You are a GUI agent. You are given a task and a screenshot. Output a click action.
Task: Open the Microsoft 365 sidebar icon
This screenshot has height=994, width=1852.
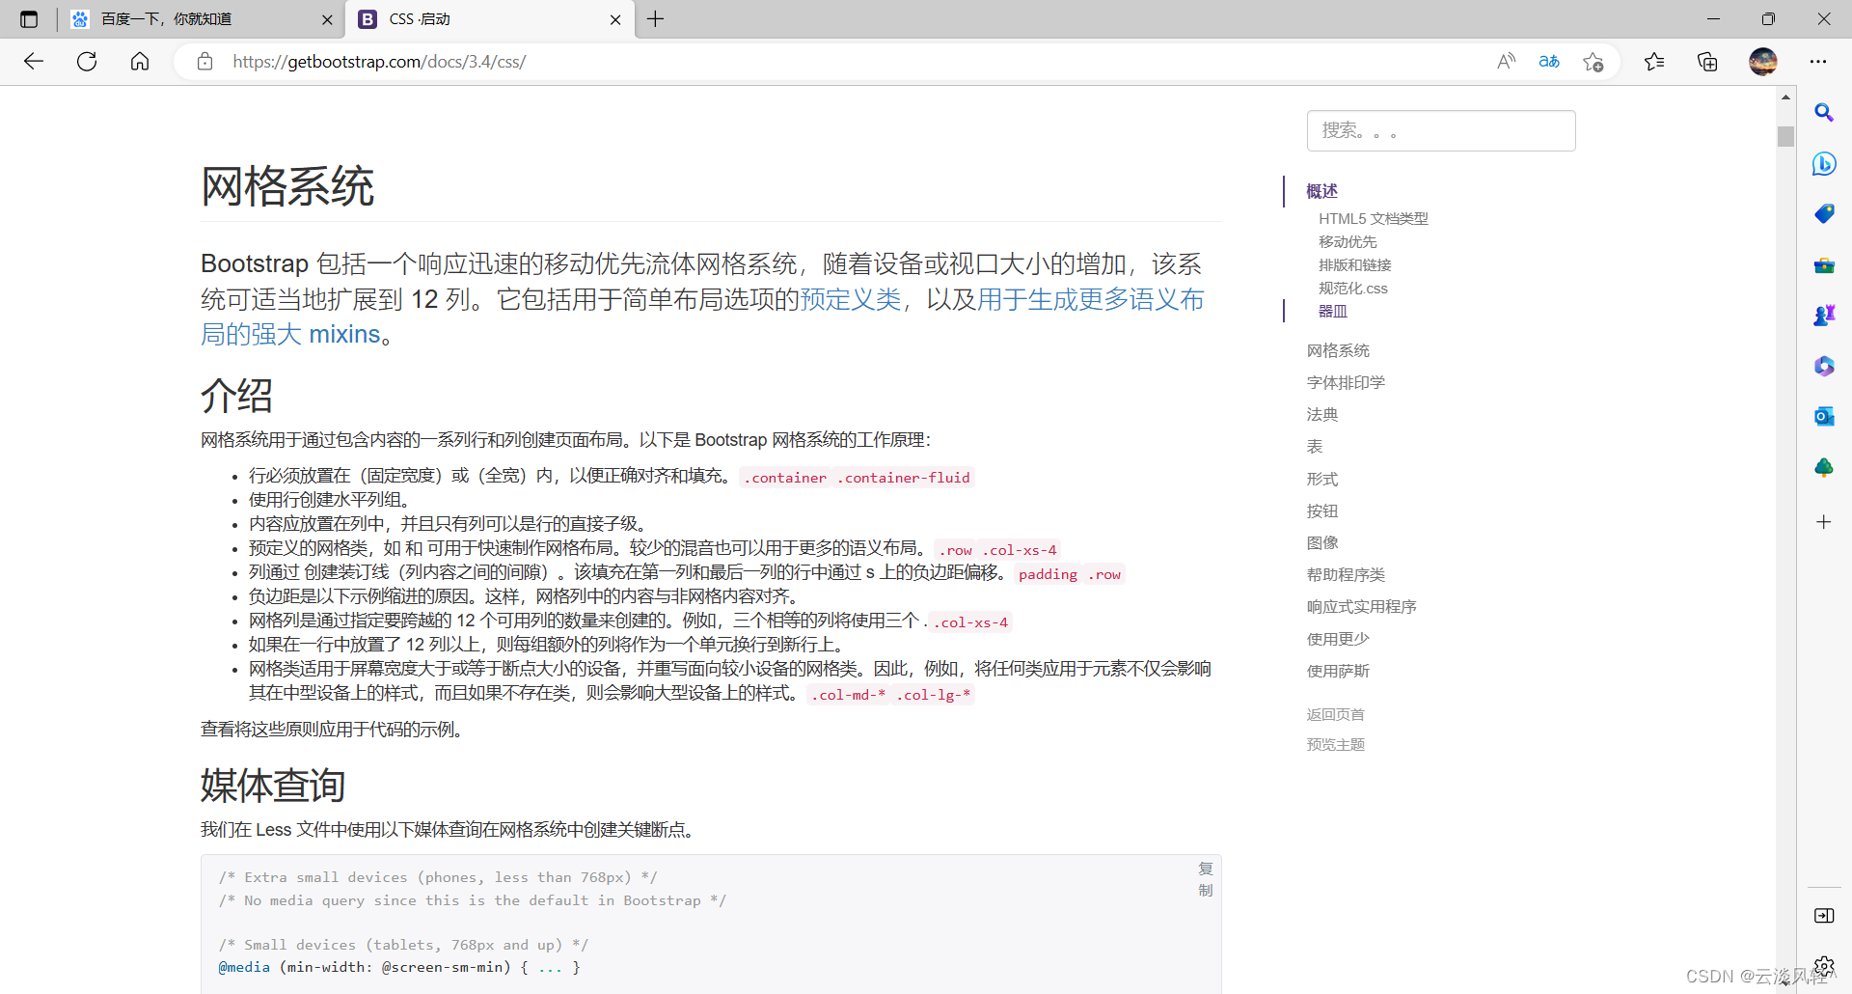1824,366
